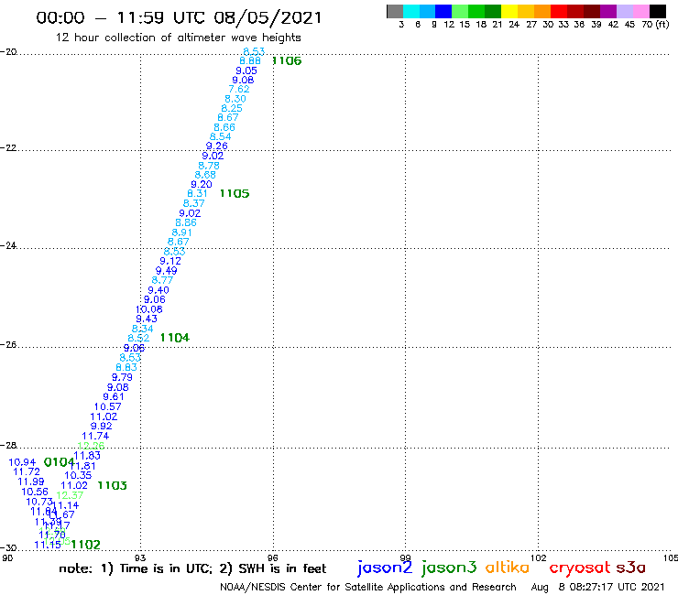Click the cyan swatch in the color scale
Image resolution: width=678 pixels, height=595 pixels.
coord(411,12)
